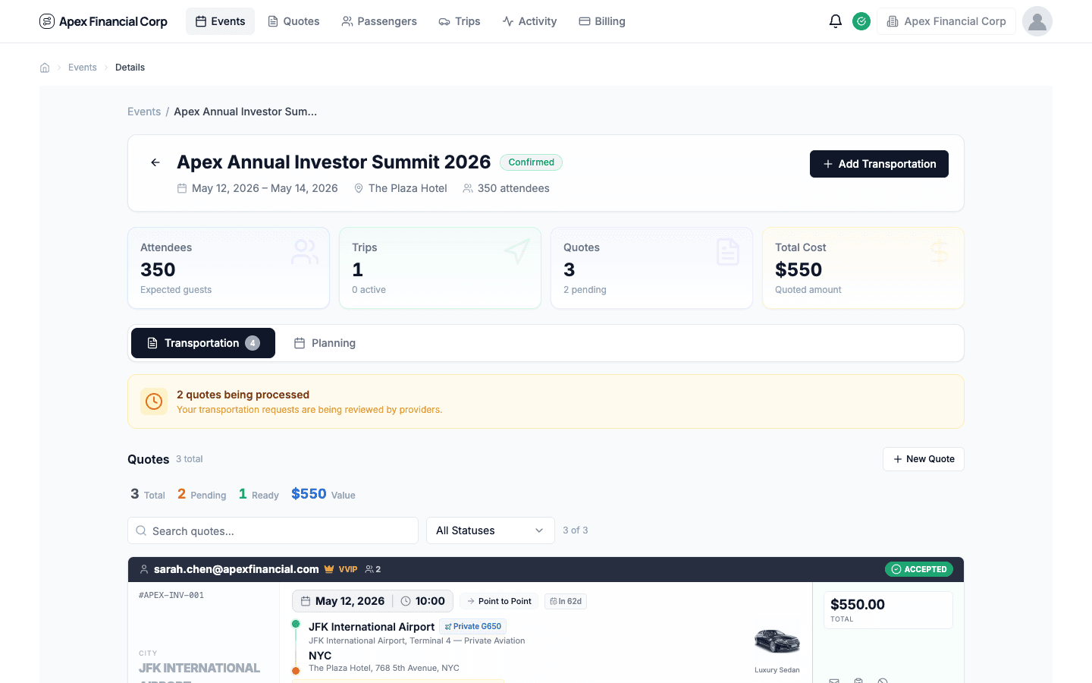Click the Add Transportation button

click(x=878, y=164)
